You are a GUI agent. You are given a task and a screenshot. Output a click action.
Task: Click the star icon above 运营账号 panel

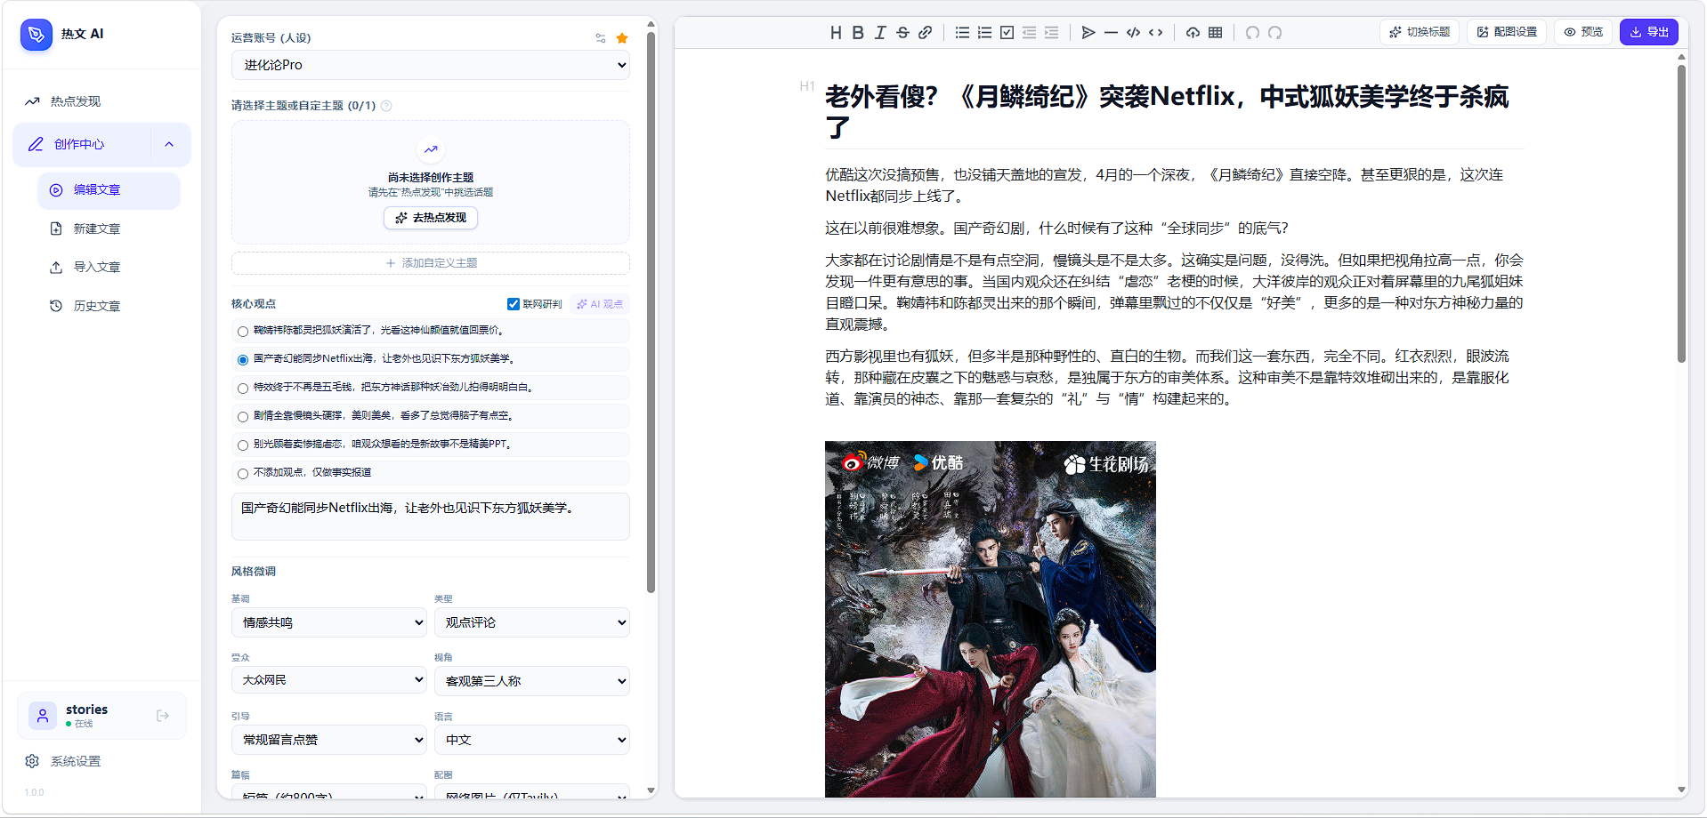622,38
